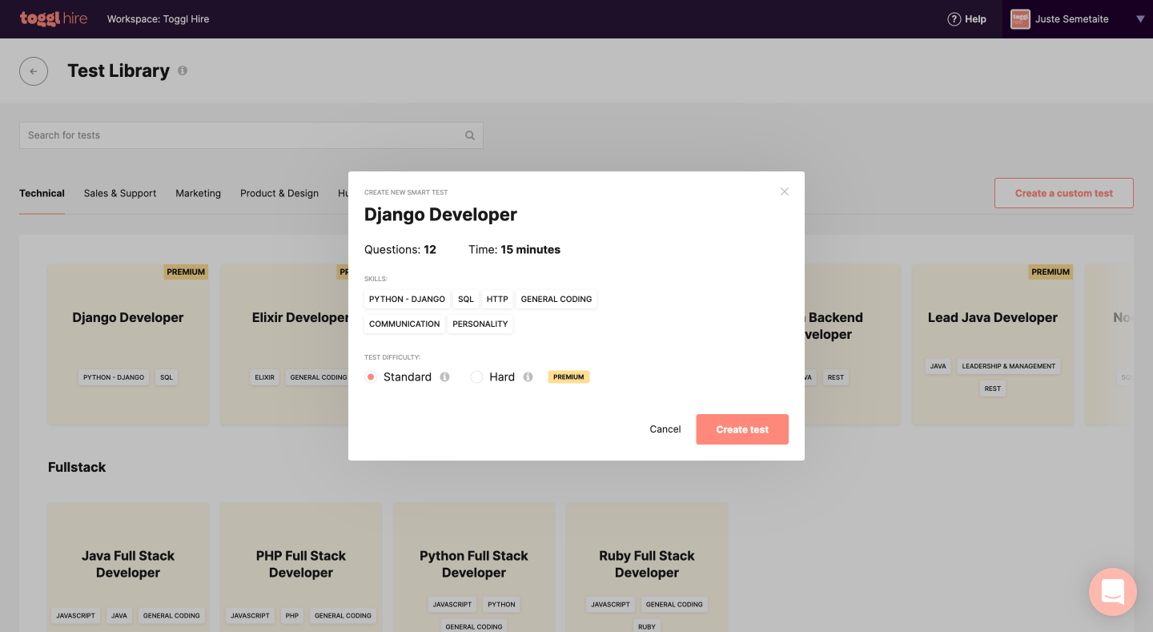Close the Django Developer dialog with the X
The width and height of the screenshot is (1153, 632).
pos(785,191)
